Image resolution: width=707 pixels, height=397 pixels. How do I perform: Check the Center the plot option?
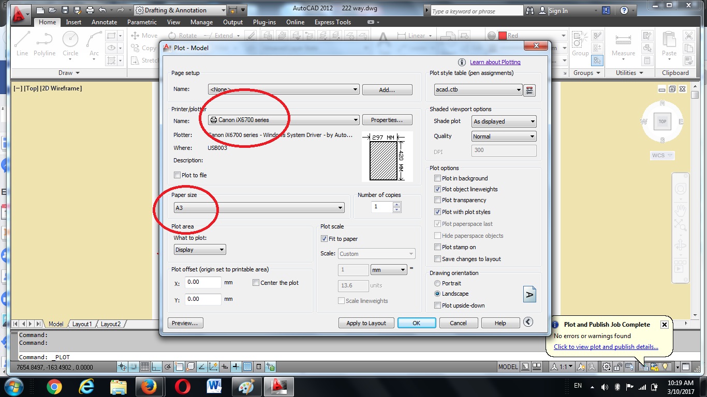[256, 283]
